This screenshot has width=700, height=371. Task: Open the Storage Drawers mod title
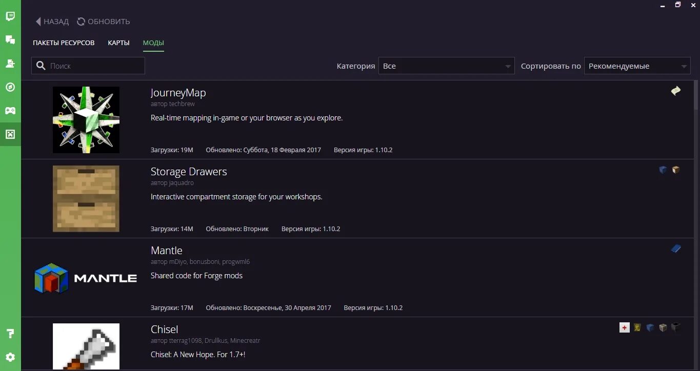(189, 172)
